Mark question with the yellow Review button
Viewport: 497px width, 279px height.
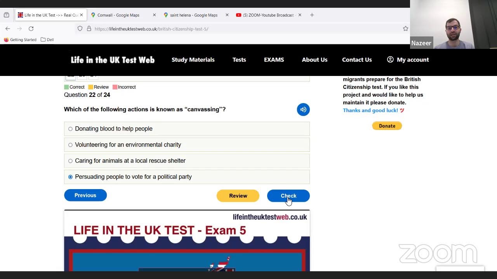(x=238, y=196)
